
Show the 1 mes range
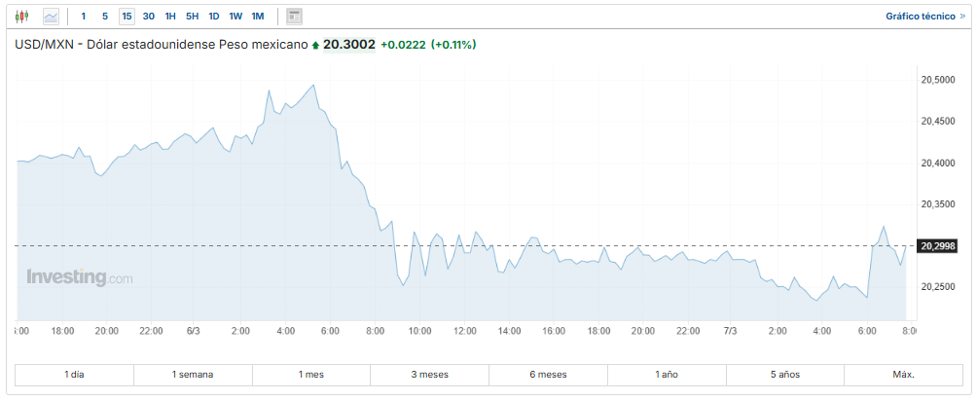click(x=311, y=375)
